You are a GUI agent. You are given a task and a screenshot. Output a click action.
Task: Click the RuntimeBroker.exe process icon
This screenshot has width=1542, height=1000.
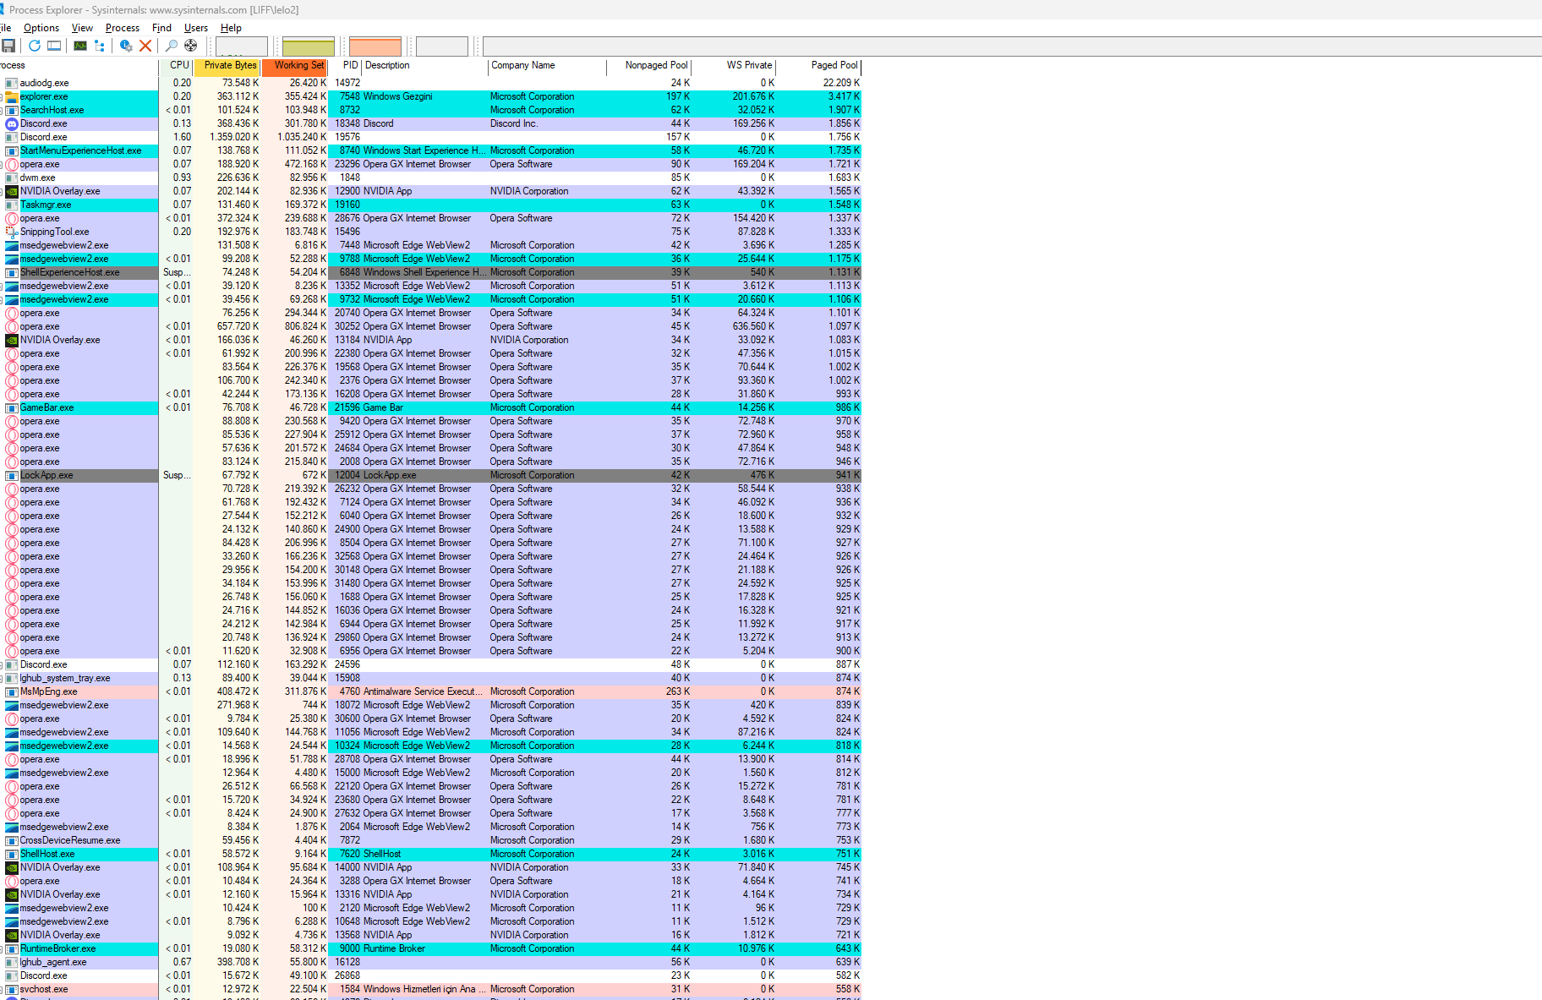[x=12, y=948]
